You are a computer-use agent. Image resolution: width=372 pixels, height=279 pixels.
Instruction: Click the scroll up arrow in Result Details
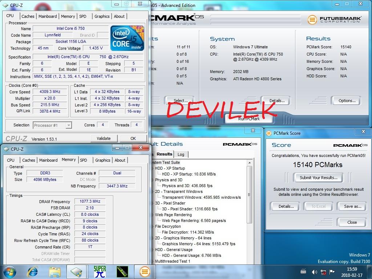(249, 163)
